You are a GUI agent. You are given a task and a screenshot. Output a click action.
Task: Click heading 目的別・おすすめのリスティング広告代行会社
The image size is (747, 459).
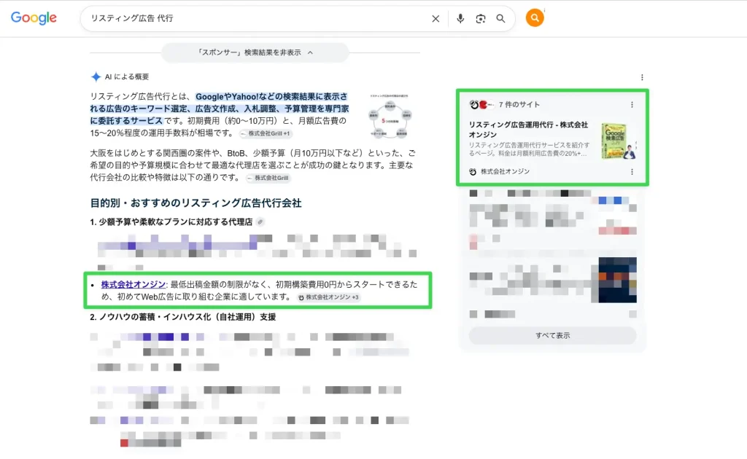(x=196, y=203)
